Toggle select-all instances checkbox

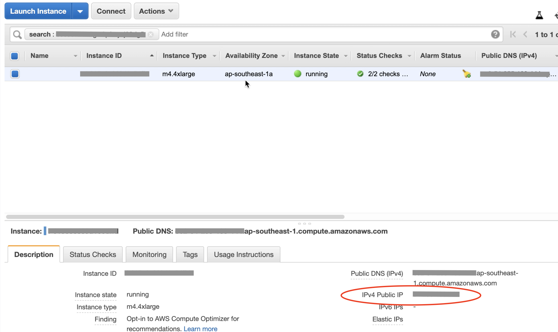point(15,56)
